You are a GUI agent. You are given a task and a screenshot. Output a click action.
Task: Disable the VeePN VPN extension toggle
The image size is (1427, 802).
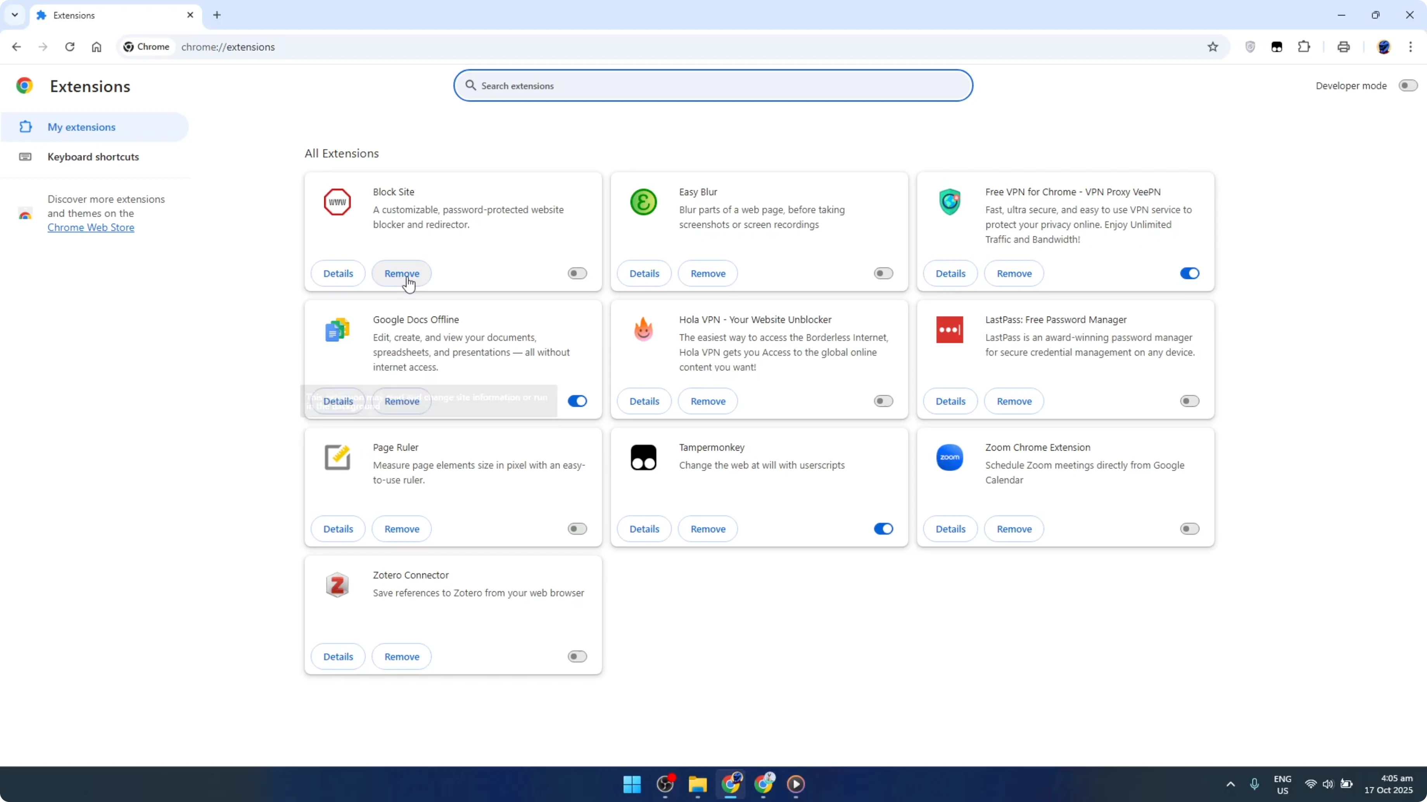click(1189, 274)
